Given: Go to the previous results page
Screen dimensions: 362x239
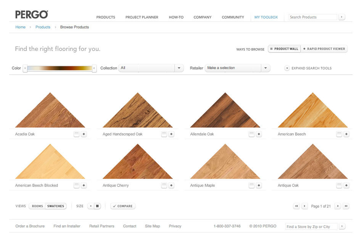Looking at the screenshot, I should coord(304,206).
